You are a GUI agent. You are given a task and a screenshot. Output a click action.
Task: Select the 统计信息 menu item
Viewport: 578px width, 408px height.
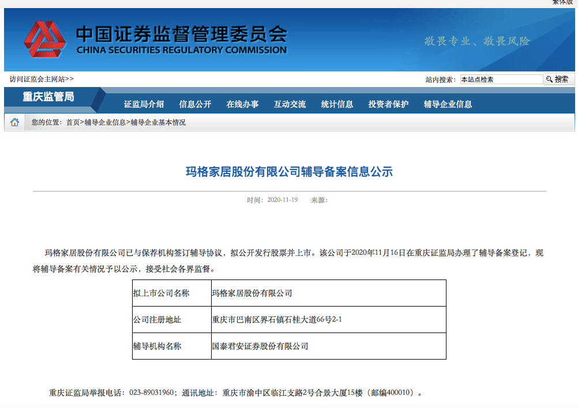coord(337,104)
